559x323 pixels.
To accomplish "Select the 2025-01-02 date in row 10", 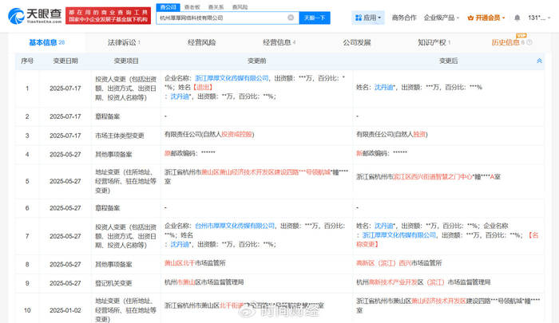I will pyautogui.click(x=65, y=310).
